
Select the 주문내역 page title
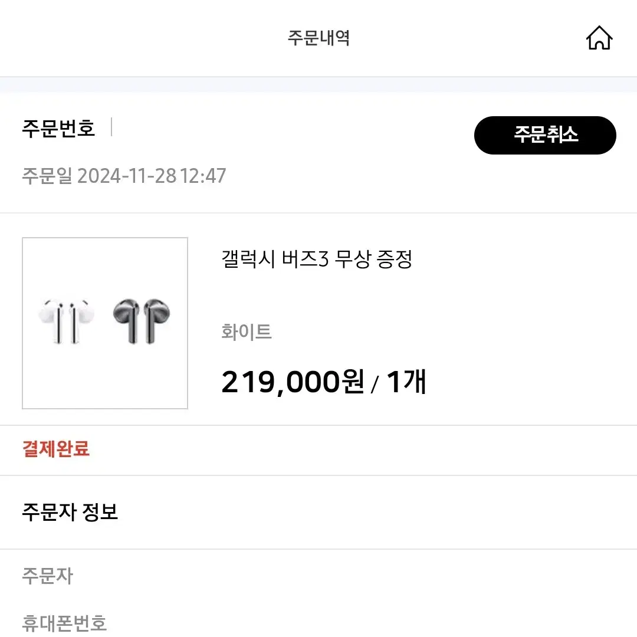tap(318, 38)
